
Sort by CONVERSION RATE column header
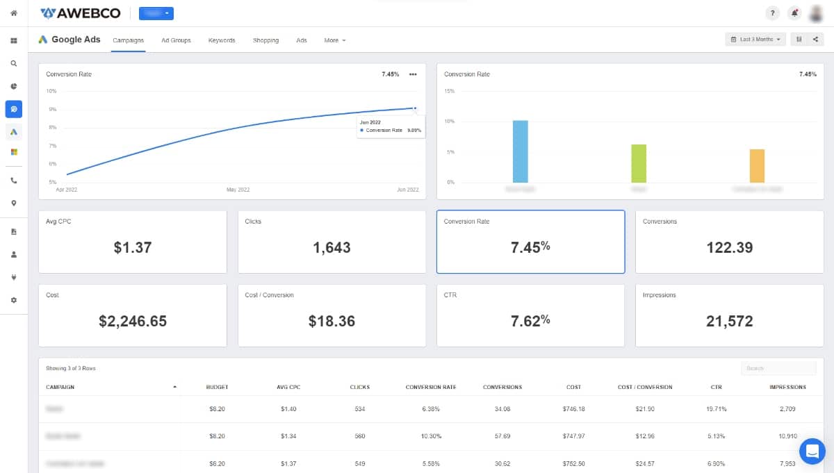click(x=431, y=387)
